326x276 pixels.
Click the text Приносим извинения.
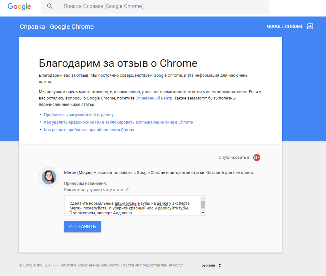click(x=85, y=184)
